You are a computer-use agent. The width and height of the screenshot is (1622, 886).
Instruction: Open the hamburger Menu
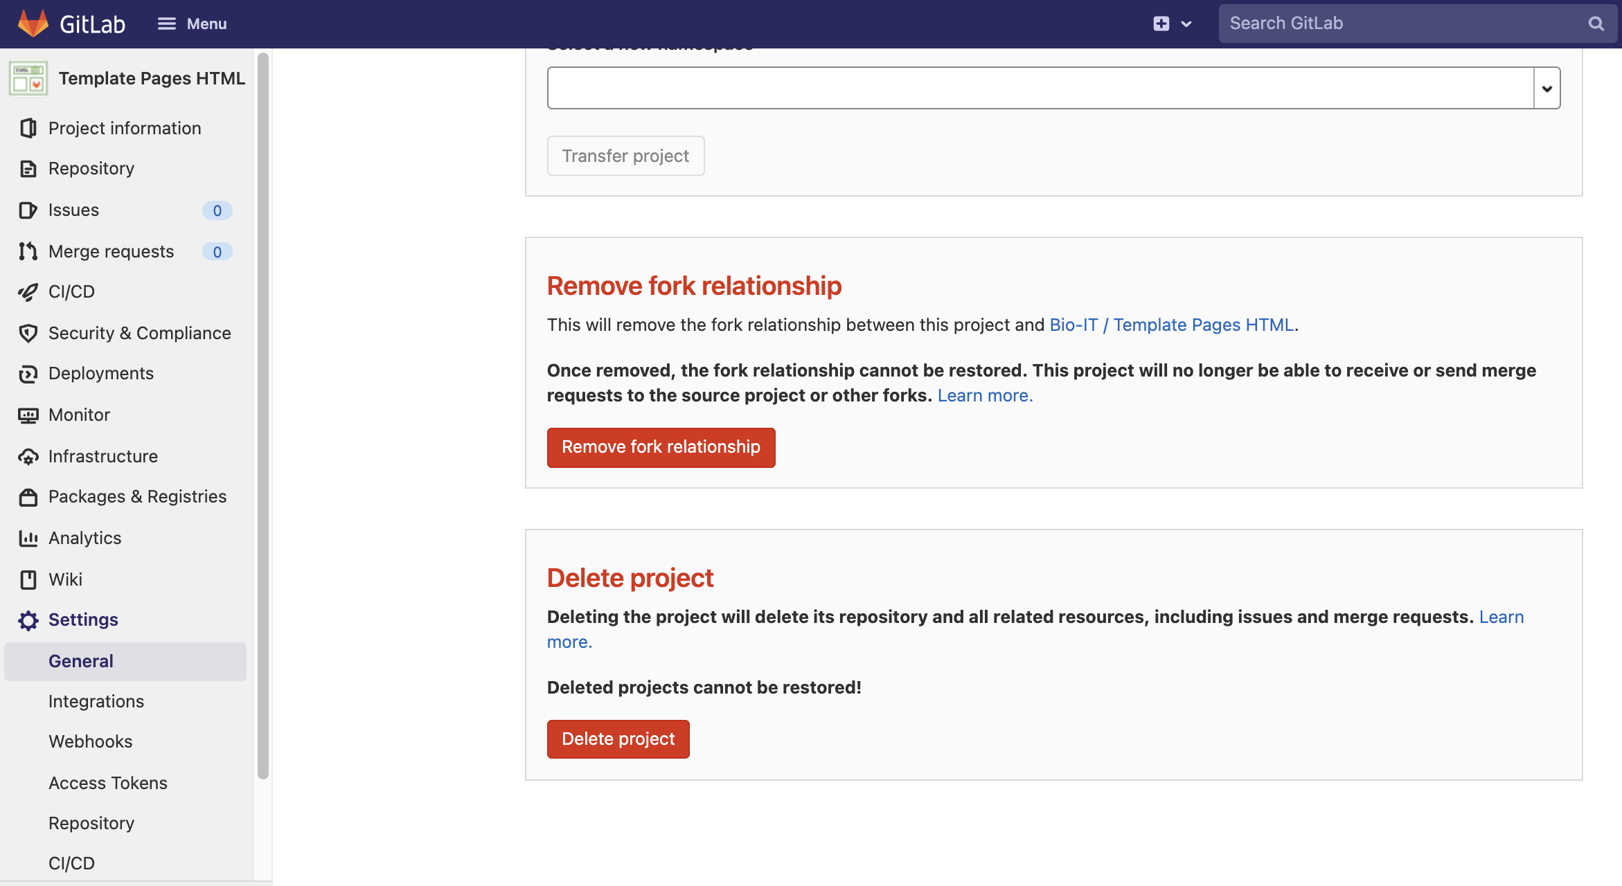pos(192,23)
